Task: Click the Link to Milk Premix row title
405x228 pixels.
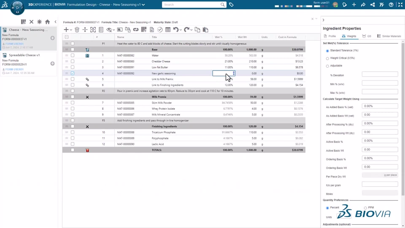Action: click(x=162, y=79)
